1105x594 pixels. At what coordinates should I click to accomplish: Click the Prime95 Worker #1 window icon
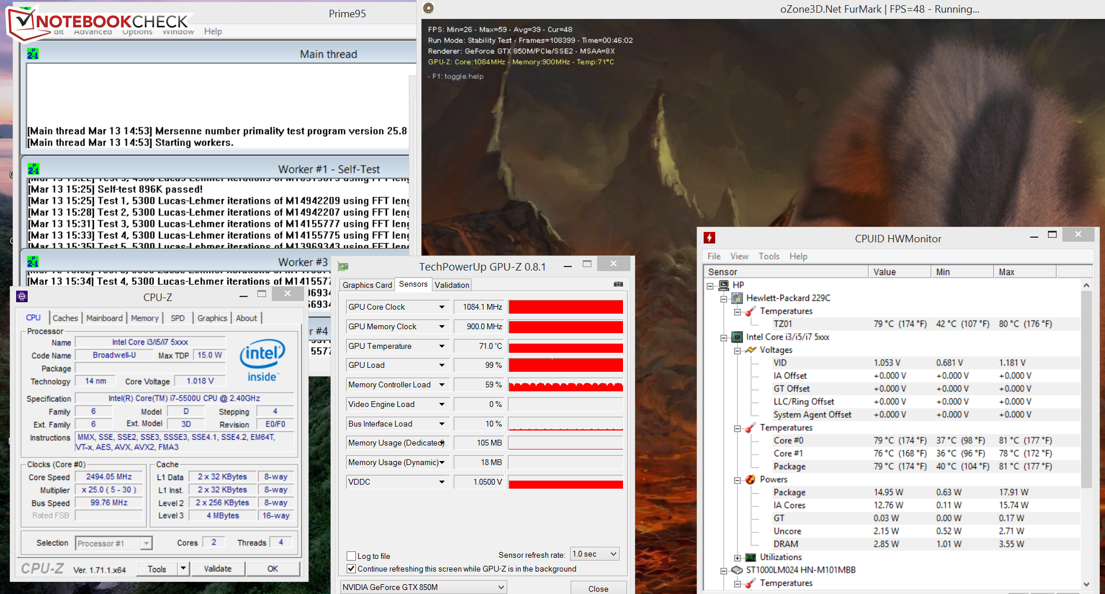tap(33, 169)
